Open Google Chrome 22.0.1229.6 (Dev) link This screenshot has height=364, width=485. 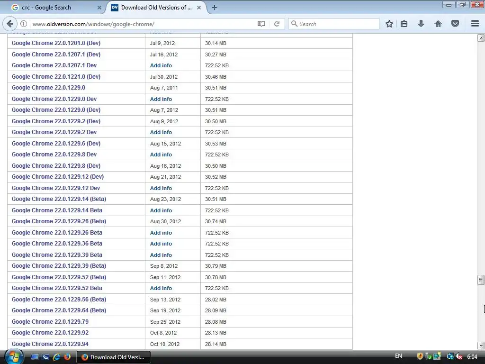pyautogui.click(x=56, y=143)
